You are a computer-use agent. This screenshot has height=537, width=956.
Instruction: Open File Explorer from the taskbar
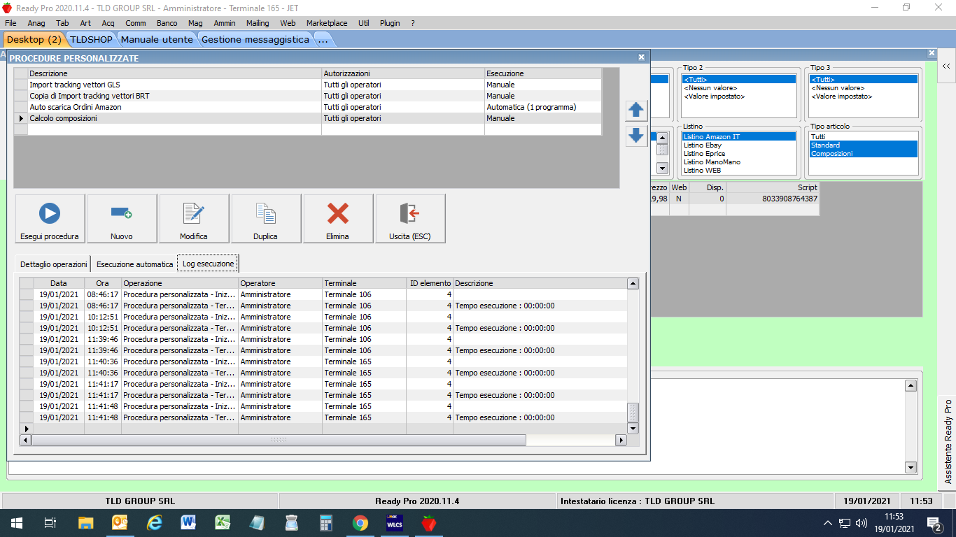[x=85, y=522]
